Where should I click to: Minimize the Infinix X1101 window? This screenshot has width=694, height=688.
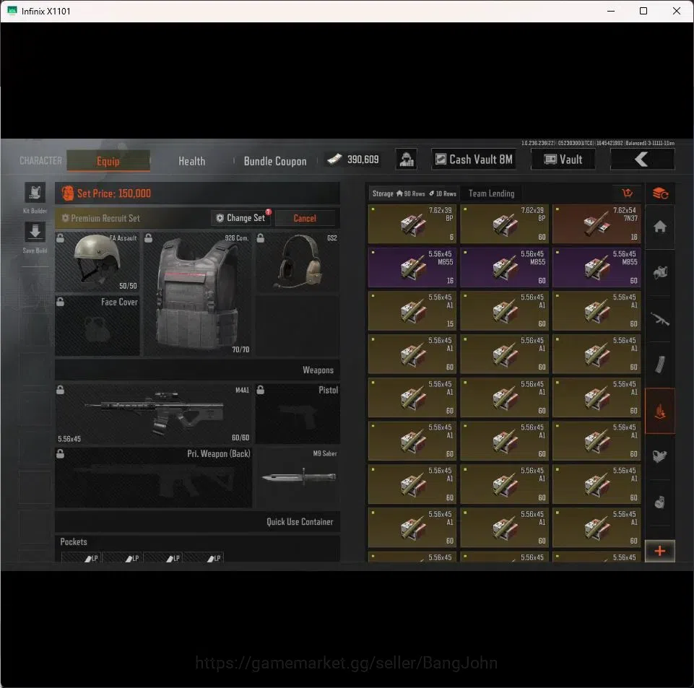coord(611,11)
